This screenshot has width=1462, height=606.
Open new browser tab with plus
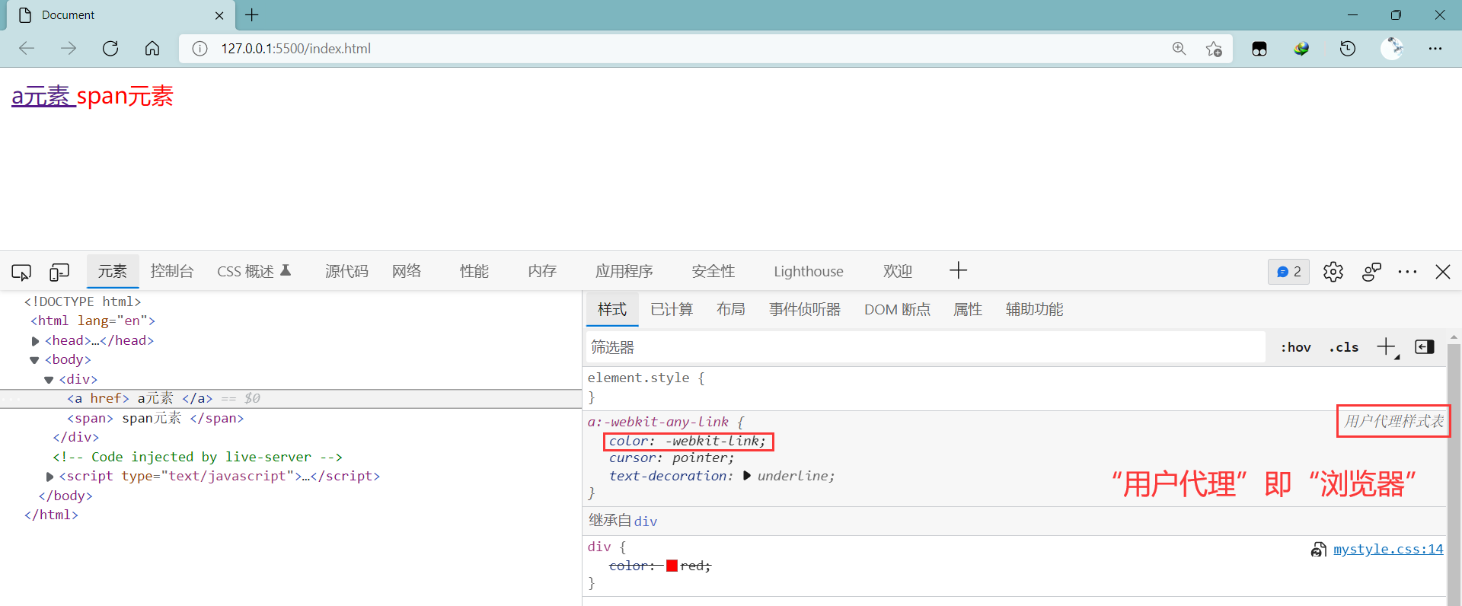(252, 14)
